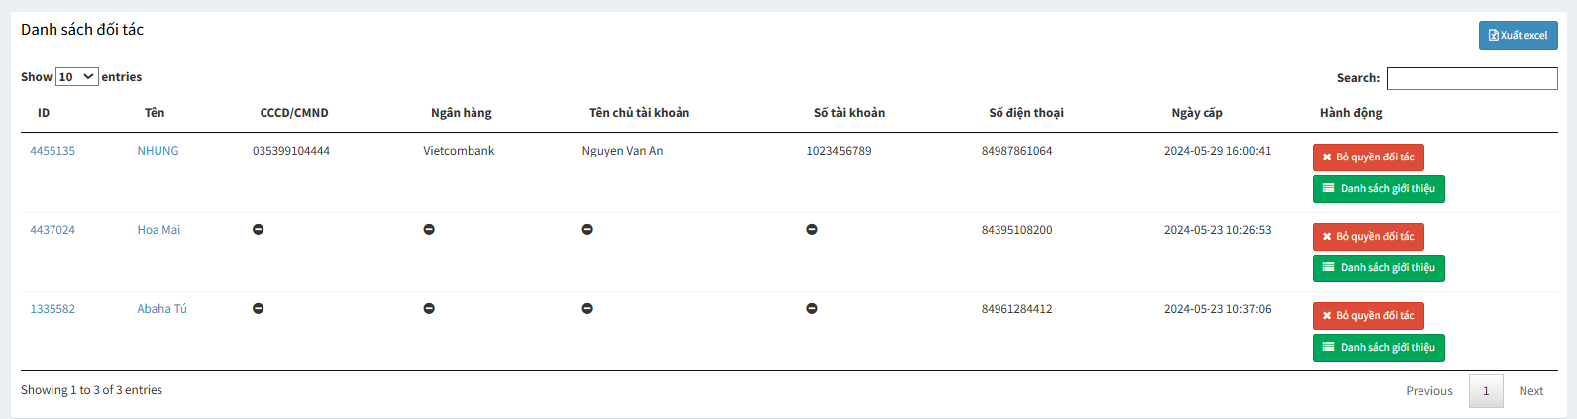View referral list for NHUNG
1577x419 pixels.
click(1378, 189)
